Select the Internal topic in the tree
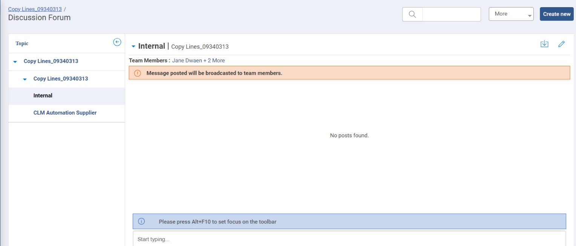This screenshot has width=576, height=246. (x=43, y=96)
